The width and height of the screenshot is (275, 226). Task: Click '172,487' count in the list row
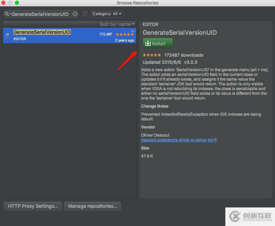[x=106, y=34]
